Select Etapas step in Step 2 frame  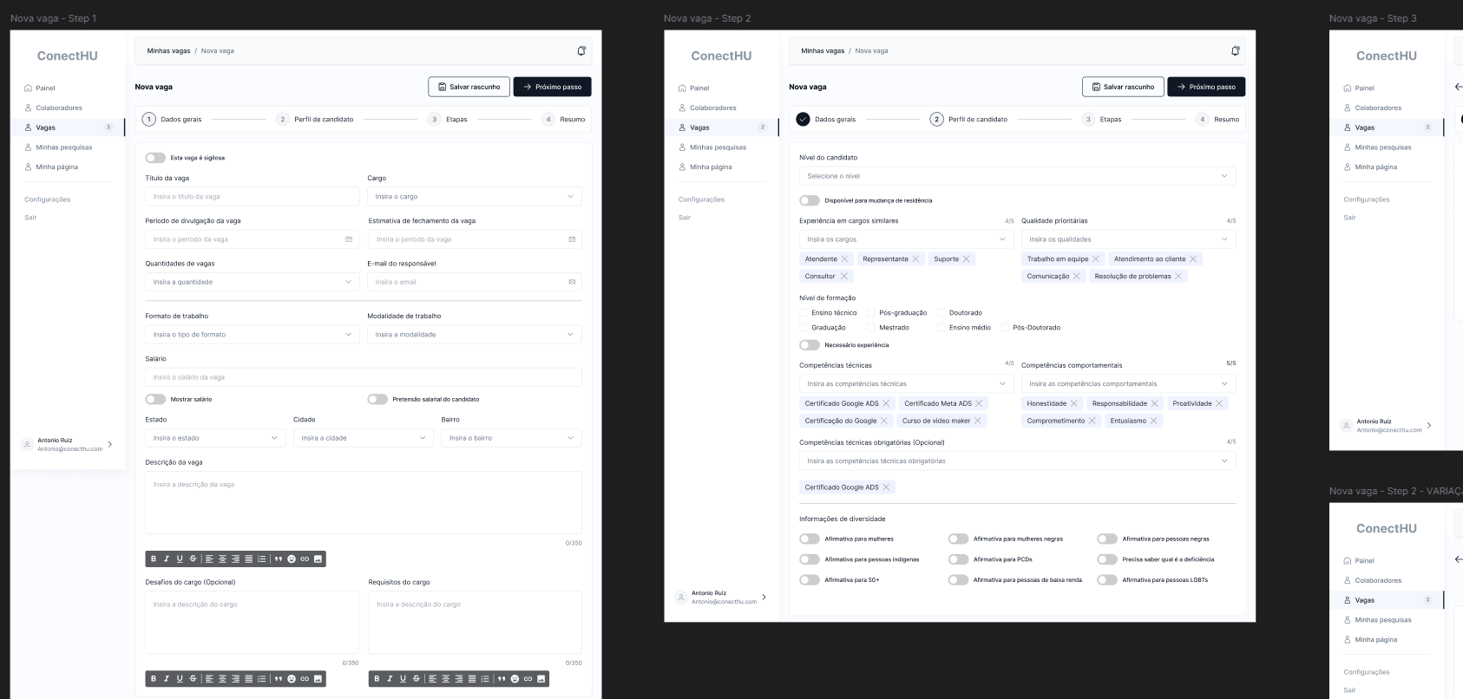(1102, 119)
